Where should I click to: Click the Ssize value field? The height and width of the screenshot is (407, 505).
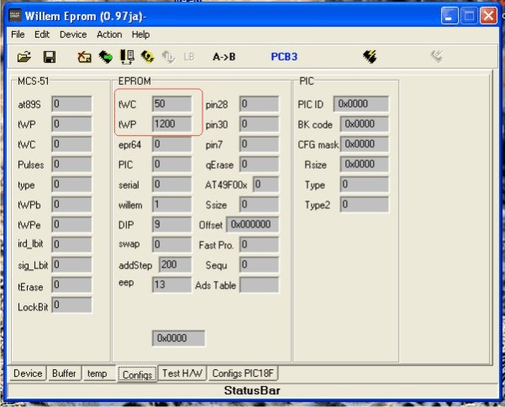tap(259, 204)
